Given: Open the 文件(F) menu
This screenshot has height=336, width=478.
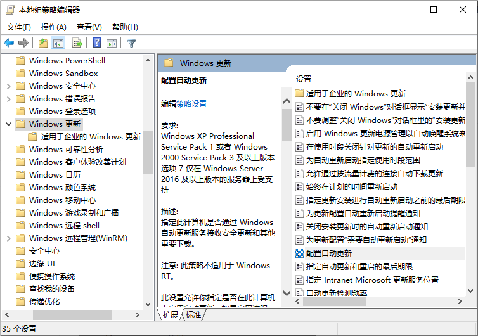Looking at the screenshot, I should coord(19,27).
